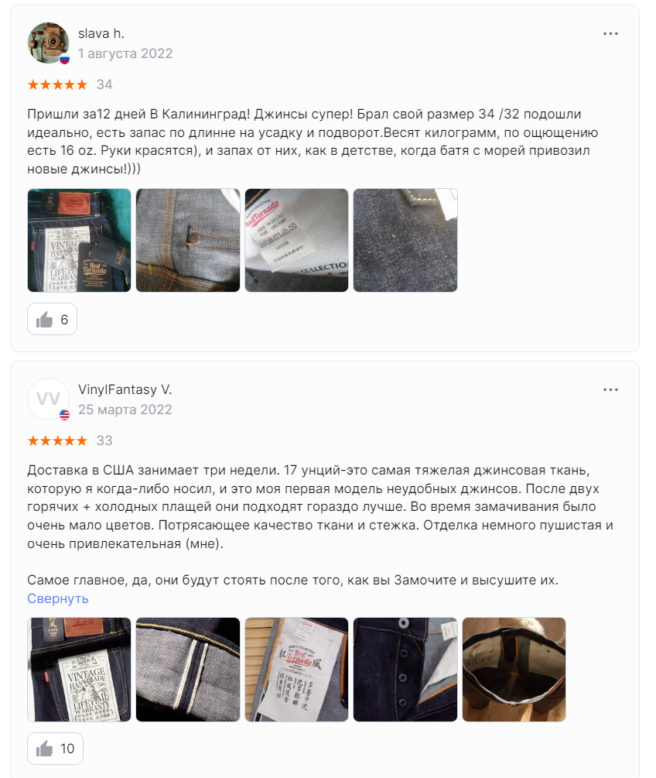Viewport: 656px width, 778px height.
Task: Open VinylFantasy's photo of jeans standing upright
Action: (x=514, y=670)
